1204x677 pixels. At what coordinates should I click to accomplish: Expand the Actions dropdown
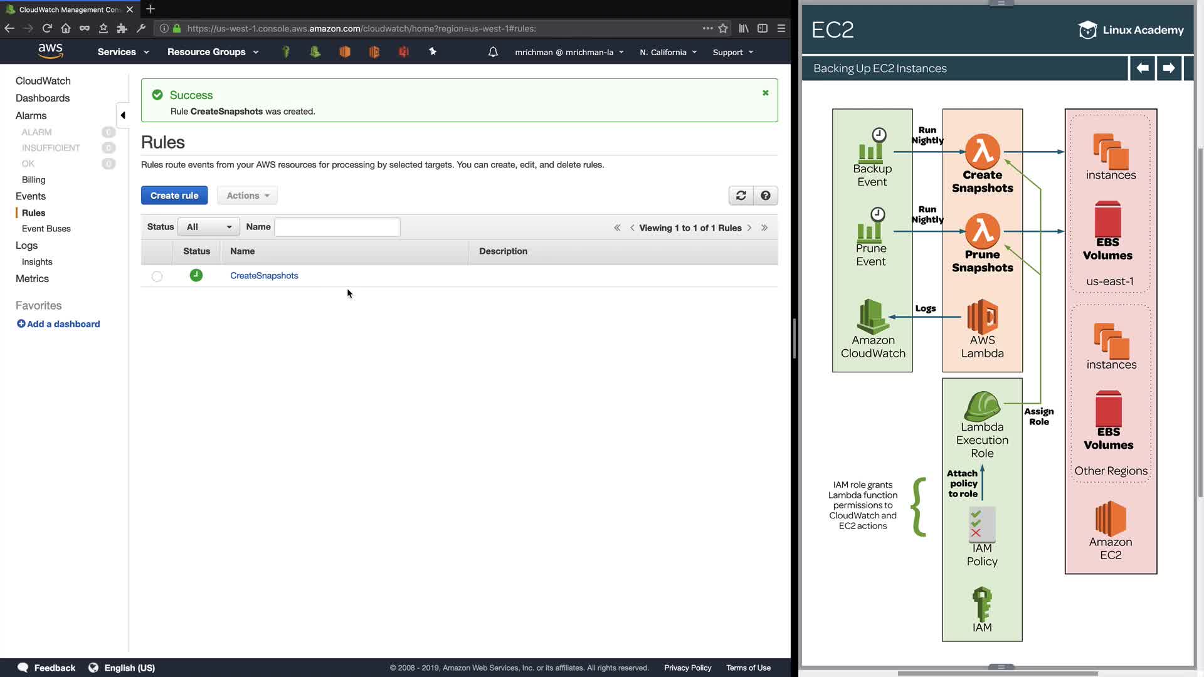click(247, 196)
